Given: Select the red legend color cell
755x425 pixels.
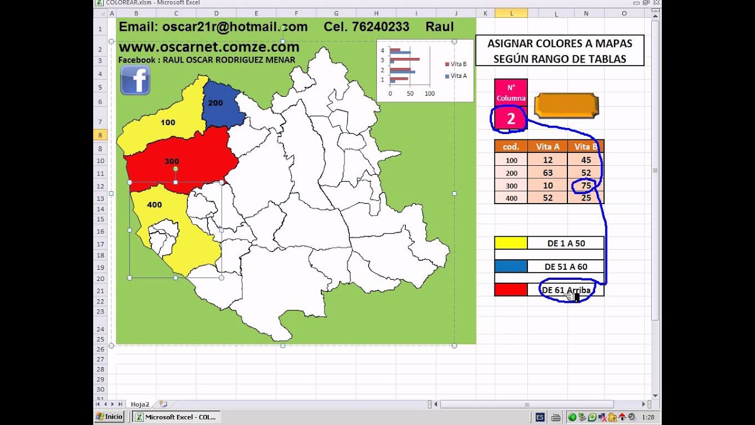Looking at the screenshot, I should 511,290.
